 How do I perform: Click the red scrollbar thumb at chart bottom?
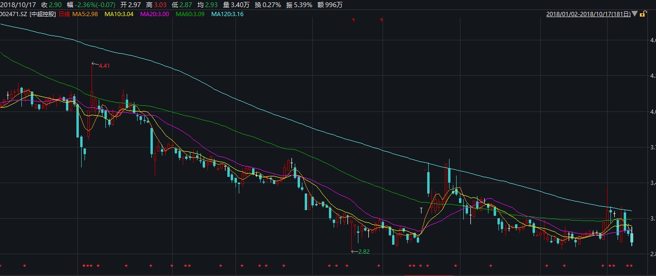tap(429, 274)
